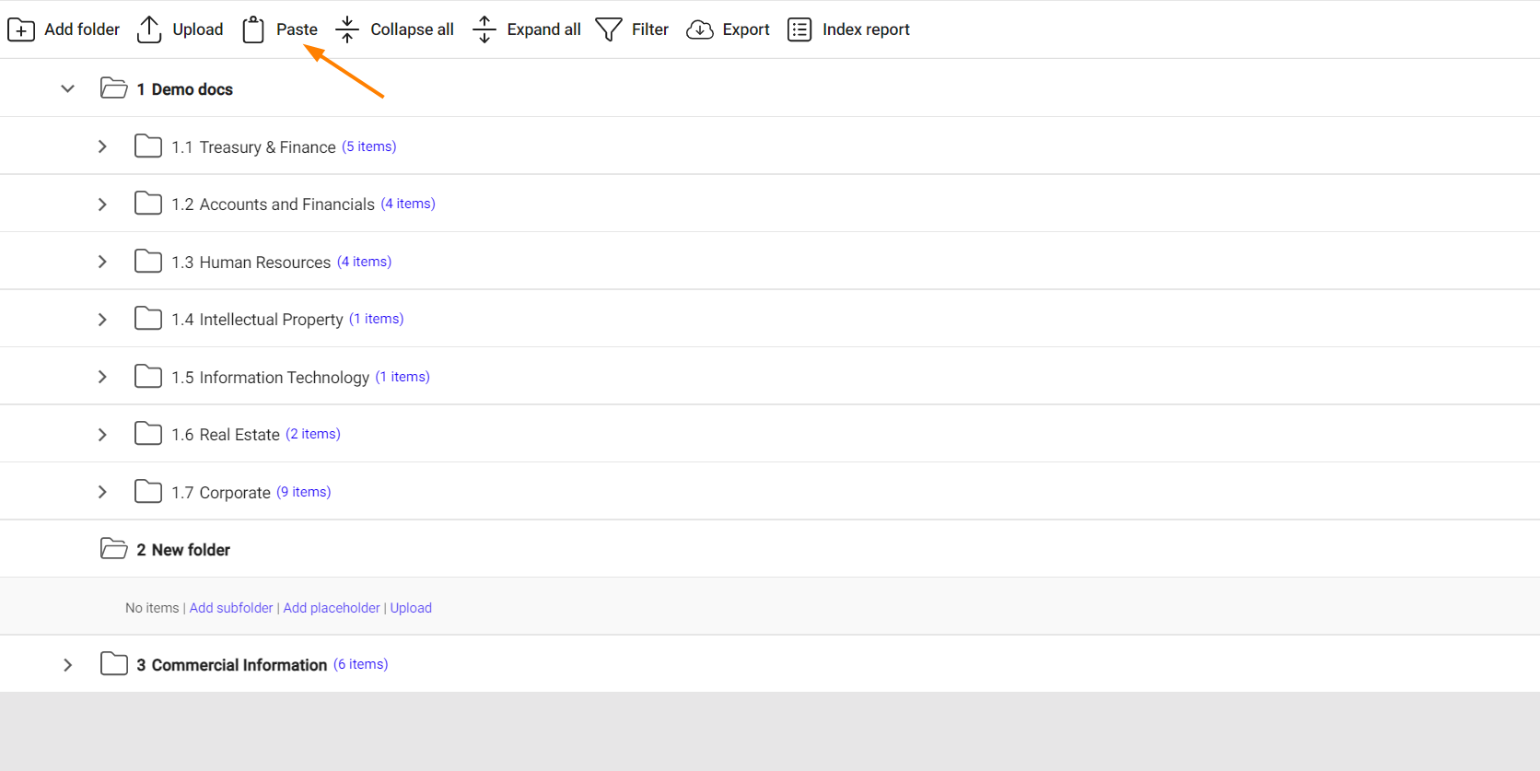Click the Treasury & Finance folder icon
The image size is (1540, 771).
point(148,146)
